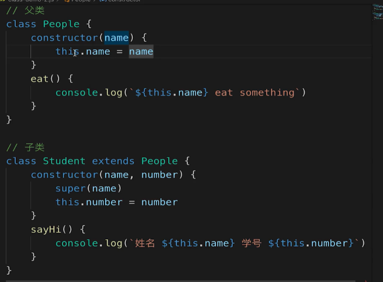Click the Student class name
The image size is (383, 282).
(x=64, y=161)
